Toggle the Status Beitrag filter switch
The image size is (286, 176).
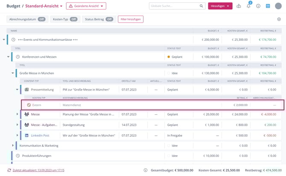pyautogui.click(x=109, y=19)
